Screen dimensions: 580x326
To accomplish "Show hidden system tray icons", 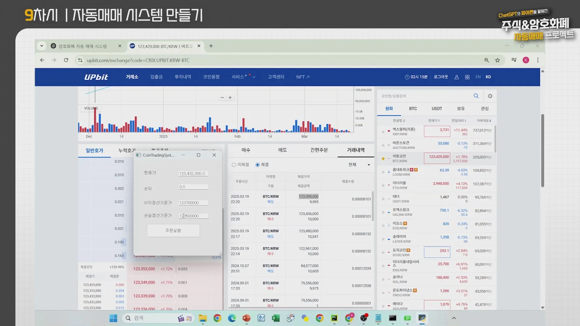I will click(x=454, y=318).
